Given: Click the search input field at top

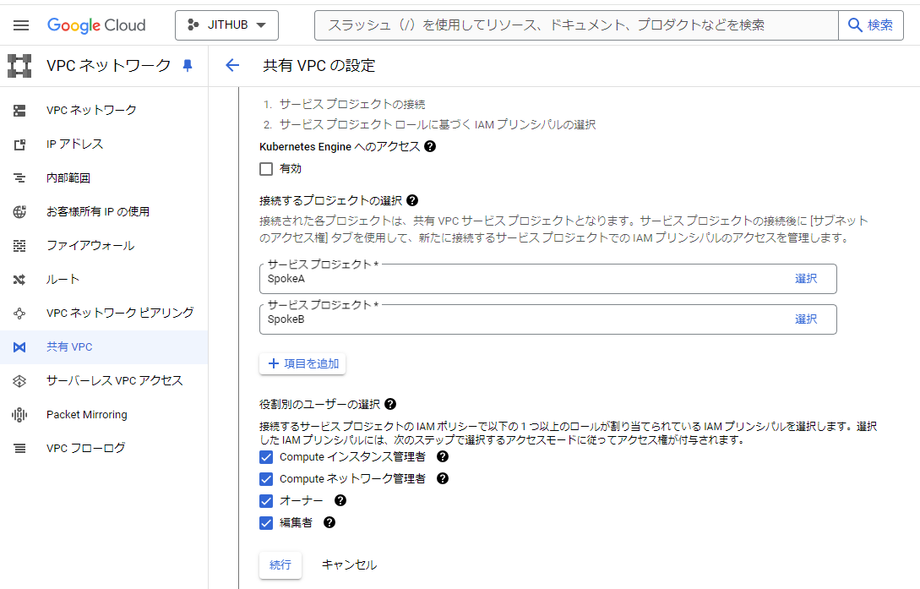Looking at the screenshot, I should [x=574, y=25].
